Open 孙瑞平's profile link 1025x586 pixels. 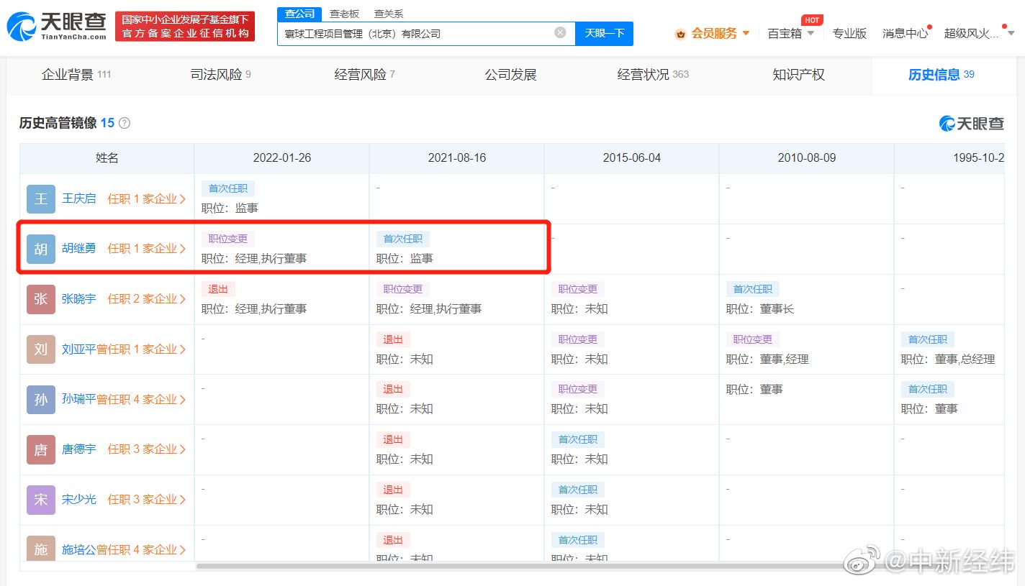[x=78, y=399]
